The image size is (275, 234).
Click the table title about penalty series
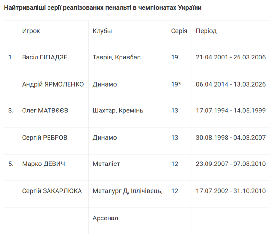(x=102, y=8)
